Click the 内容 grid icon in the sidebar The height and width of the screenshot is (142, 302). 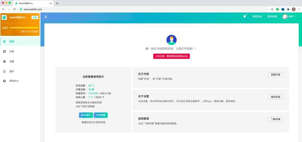tap(5, 51)
